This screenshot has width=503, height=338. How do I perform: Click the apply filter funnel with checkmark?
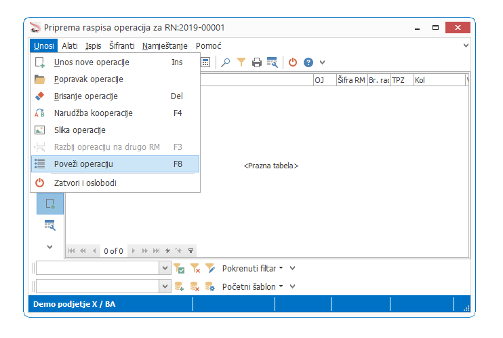179,268
